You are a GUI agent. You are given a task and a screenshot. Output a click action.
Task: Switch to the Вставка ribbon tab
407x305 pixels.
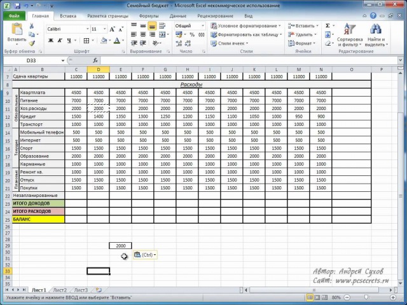(x=68, y=16)
